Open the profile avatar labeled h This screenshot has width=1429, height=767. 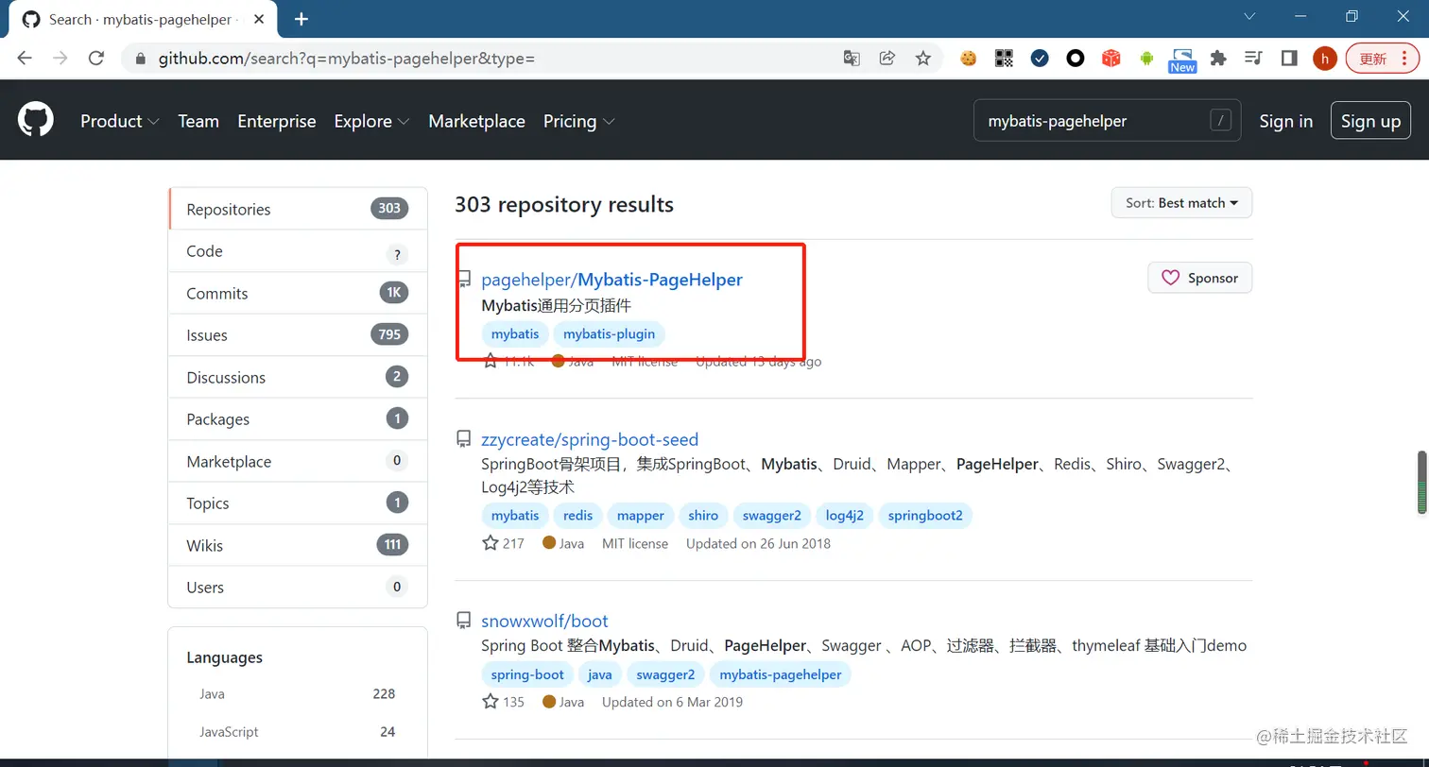(x=1325, y=59)
